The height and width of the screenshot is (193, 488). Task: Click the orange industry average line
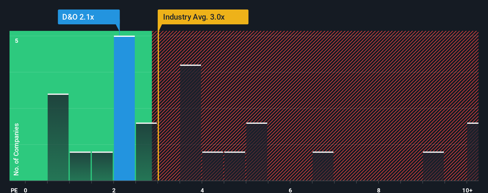click(x=158, y=106)
